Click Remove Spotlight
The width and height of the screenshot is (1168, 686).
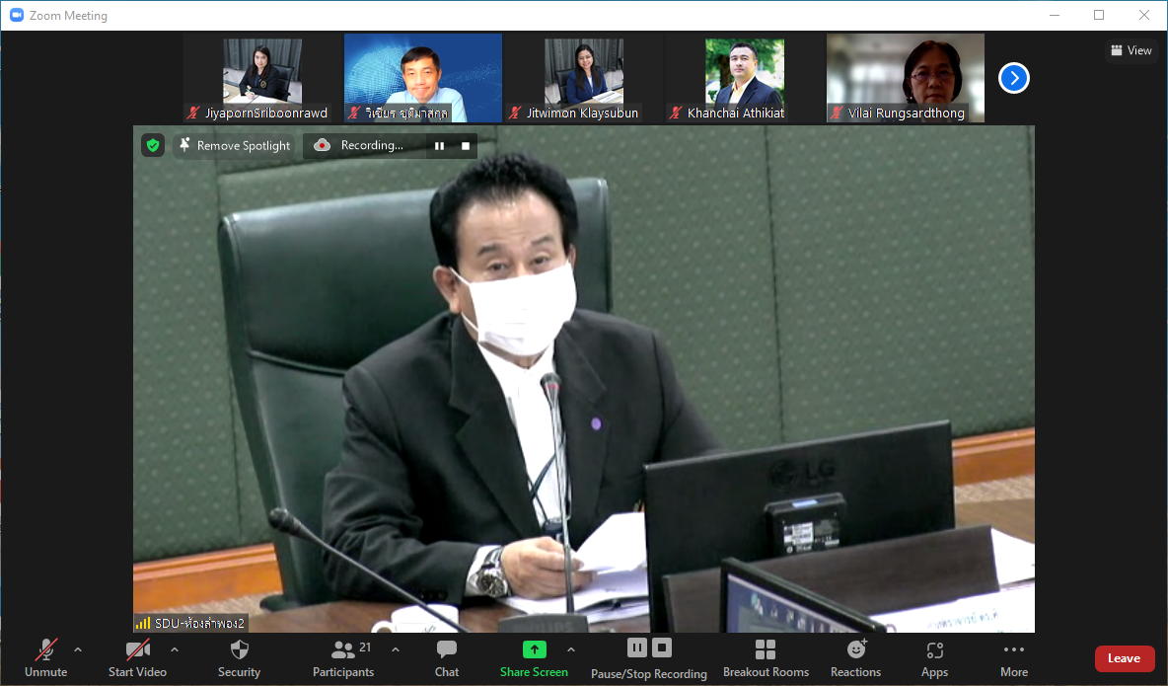click(234, 146)
